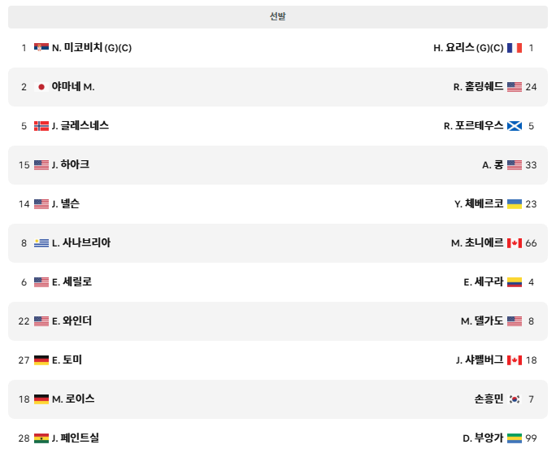The width and height of the screenshot is (556, 462).
Task: Open J. 샤펠버그 player page
Action: pyautogui.click(x=480, y=360)
